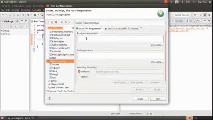Viewport: 213px width, 120px height.
Task: Click Link with Editor in Package Explorer
Action: click(16, 27)
